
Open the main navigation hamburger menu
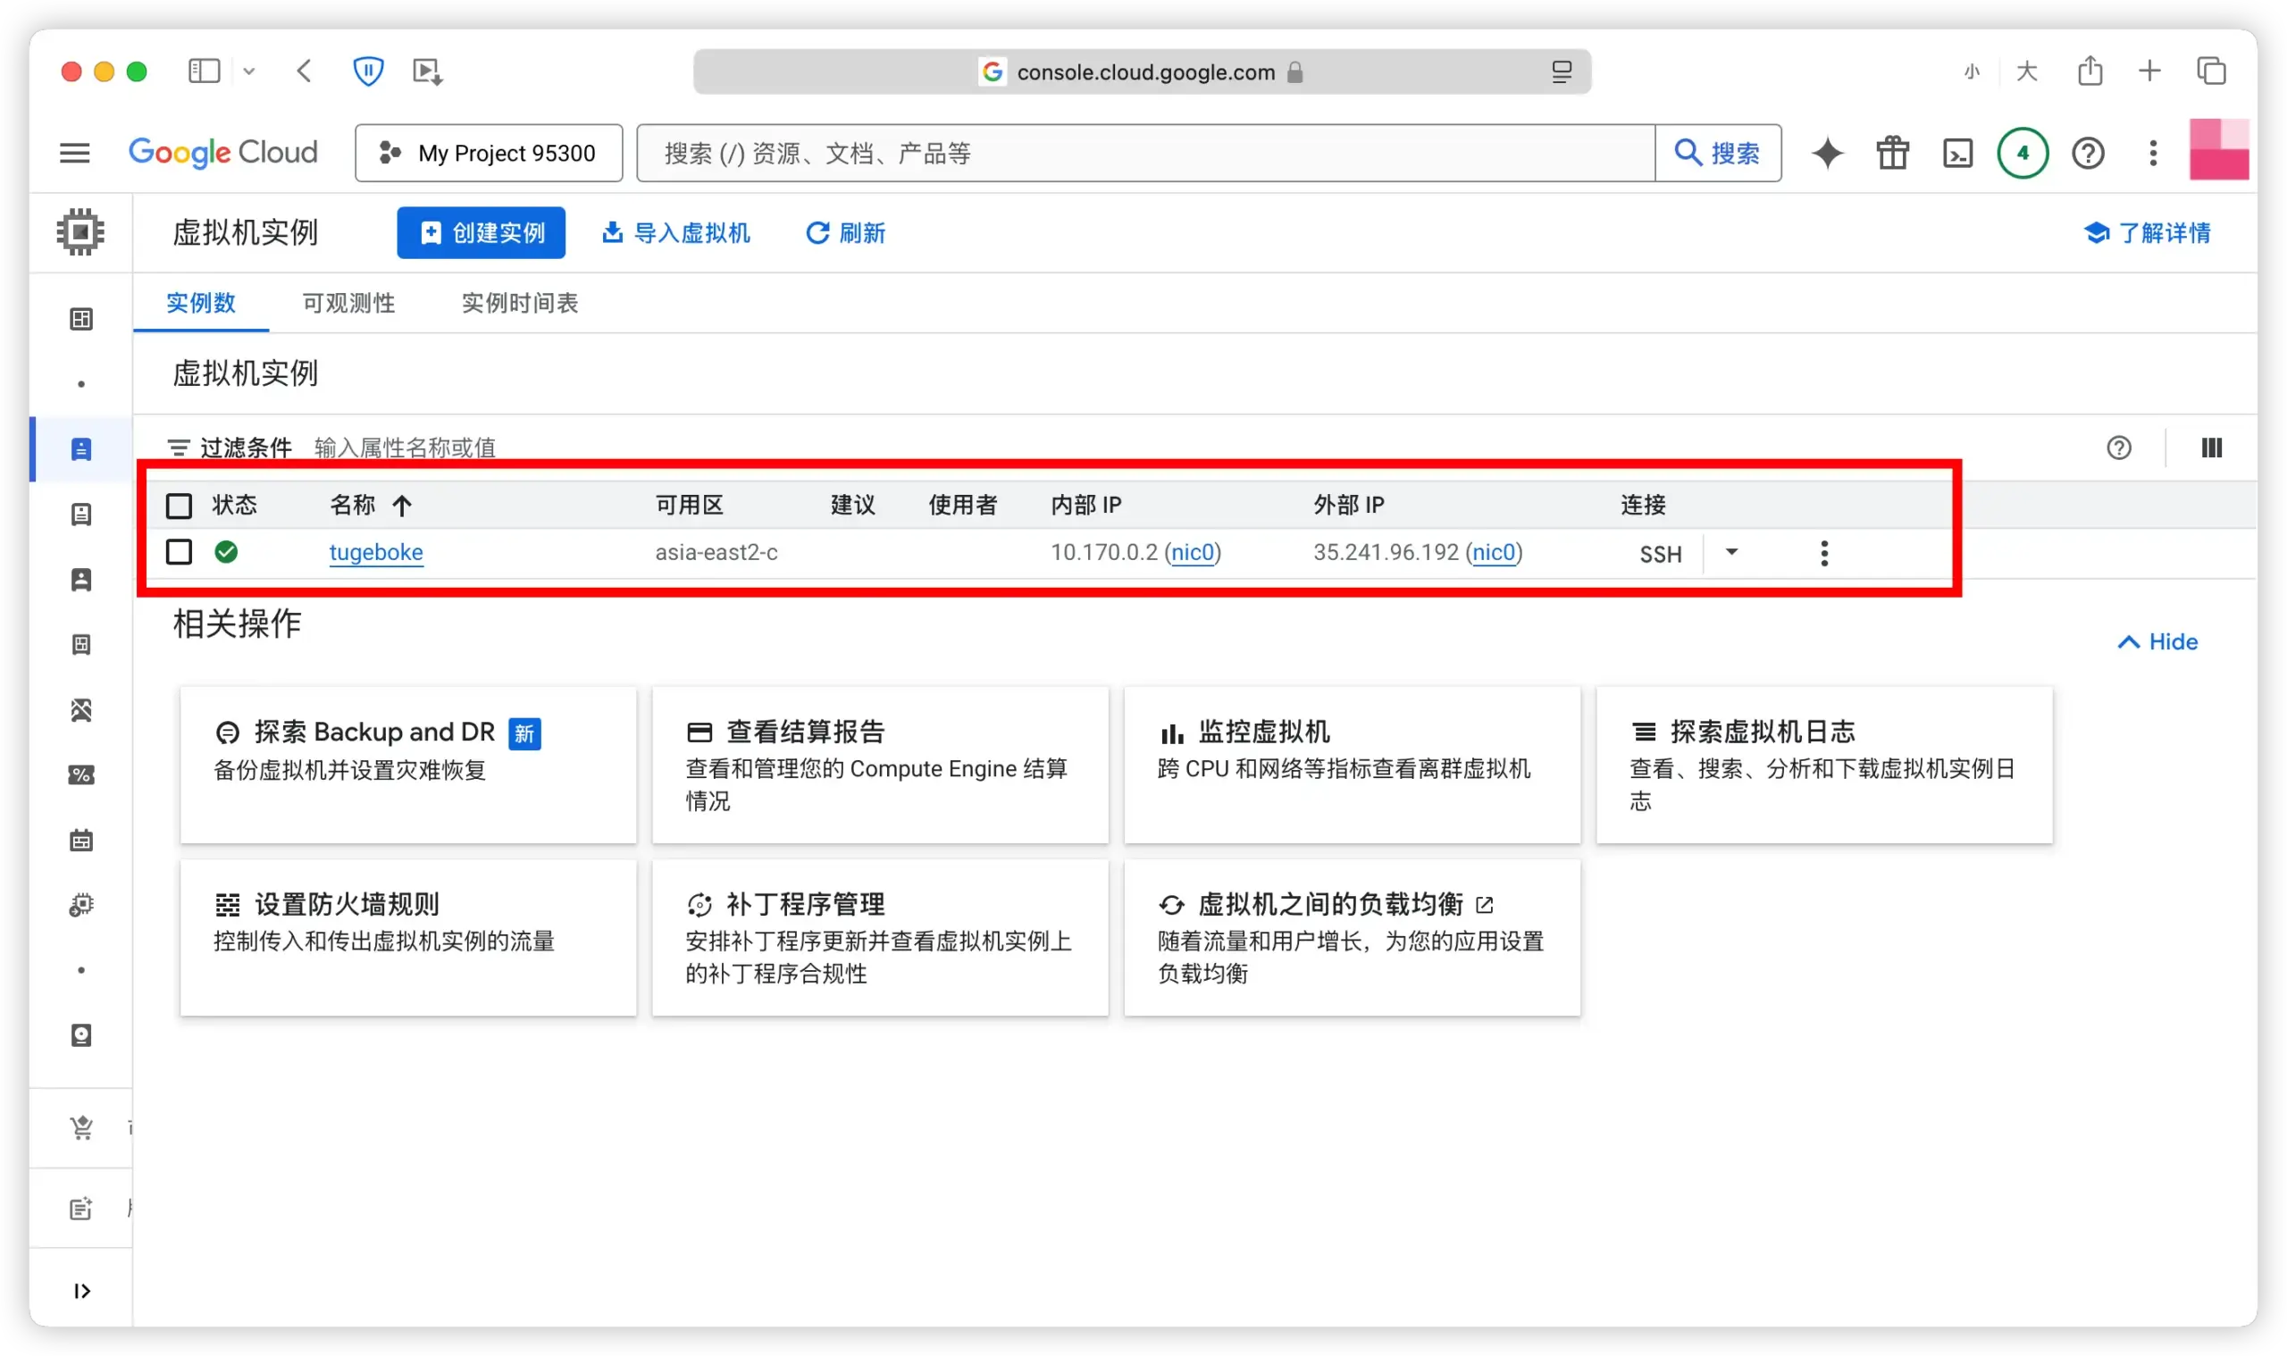75,153
